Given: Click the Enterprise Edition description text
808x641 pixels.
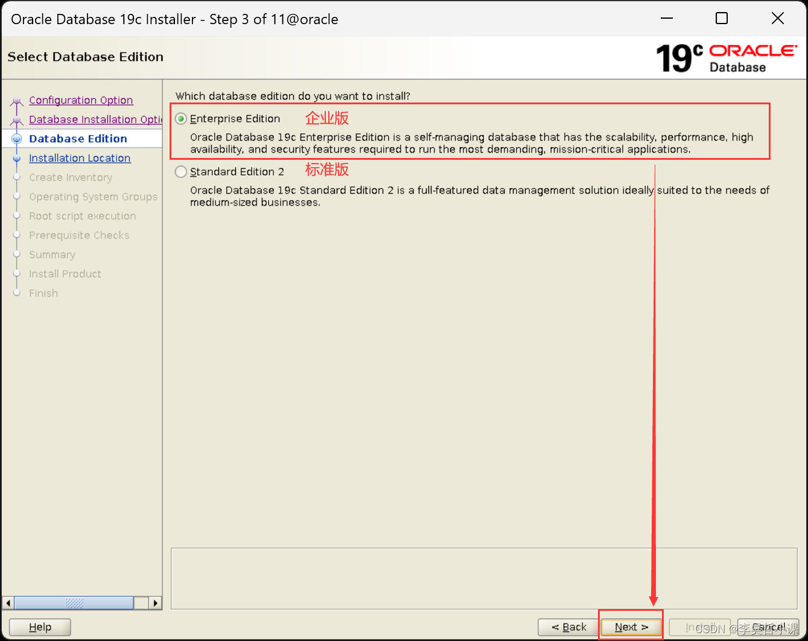Looking at the screenshot, I should pos(472,143).
